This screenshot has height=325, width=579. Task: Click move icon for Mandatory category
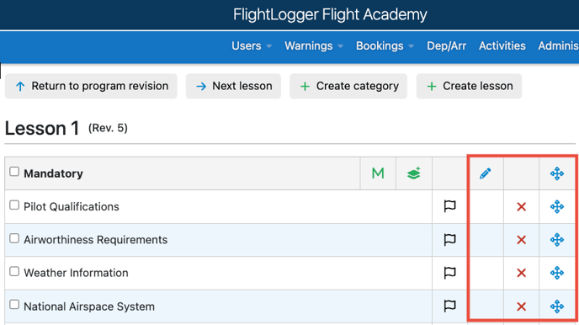(557, 173)
